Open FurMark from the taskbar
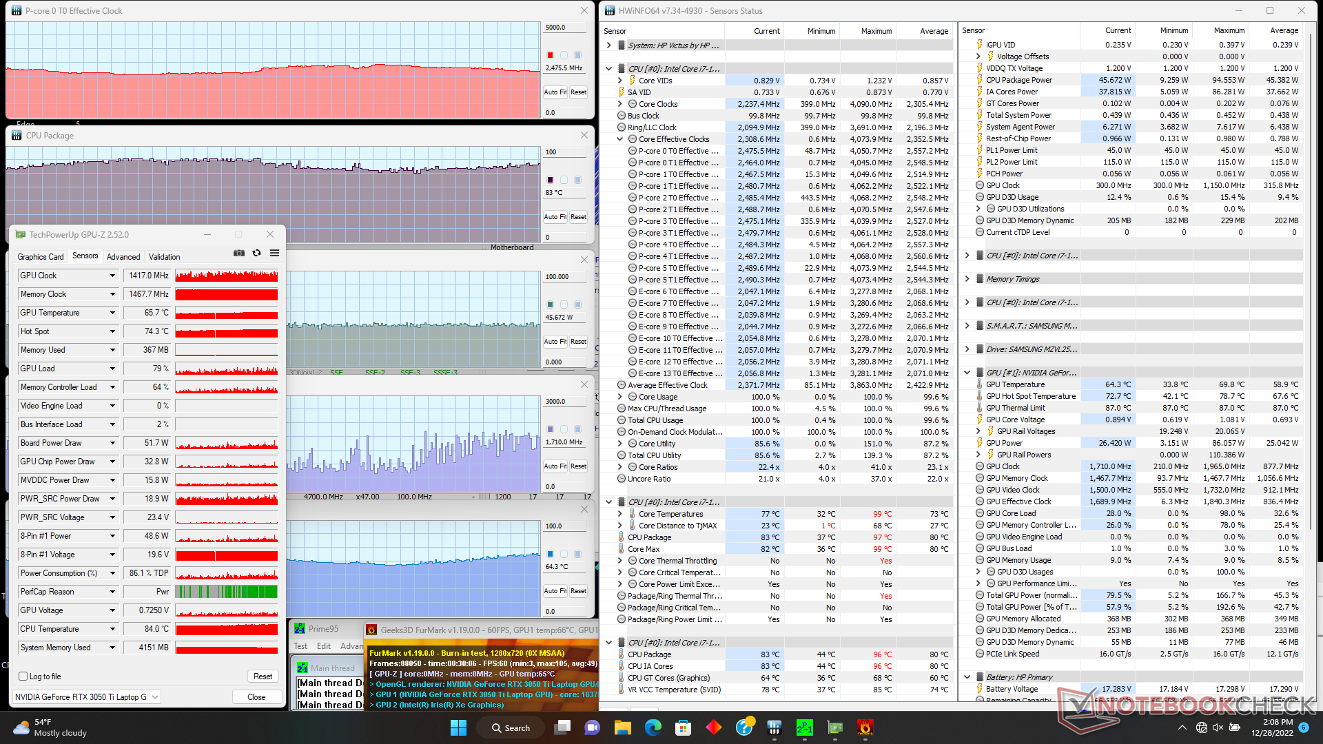 pos(865,727)
